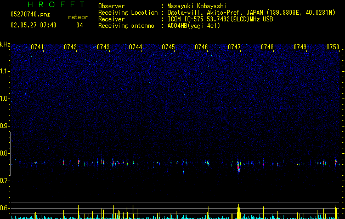
Task: Click the HROFFT title text
Action: (56, 4)
